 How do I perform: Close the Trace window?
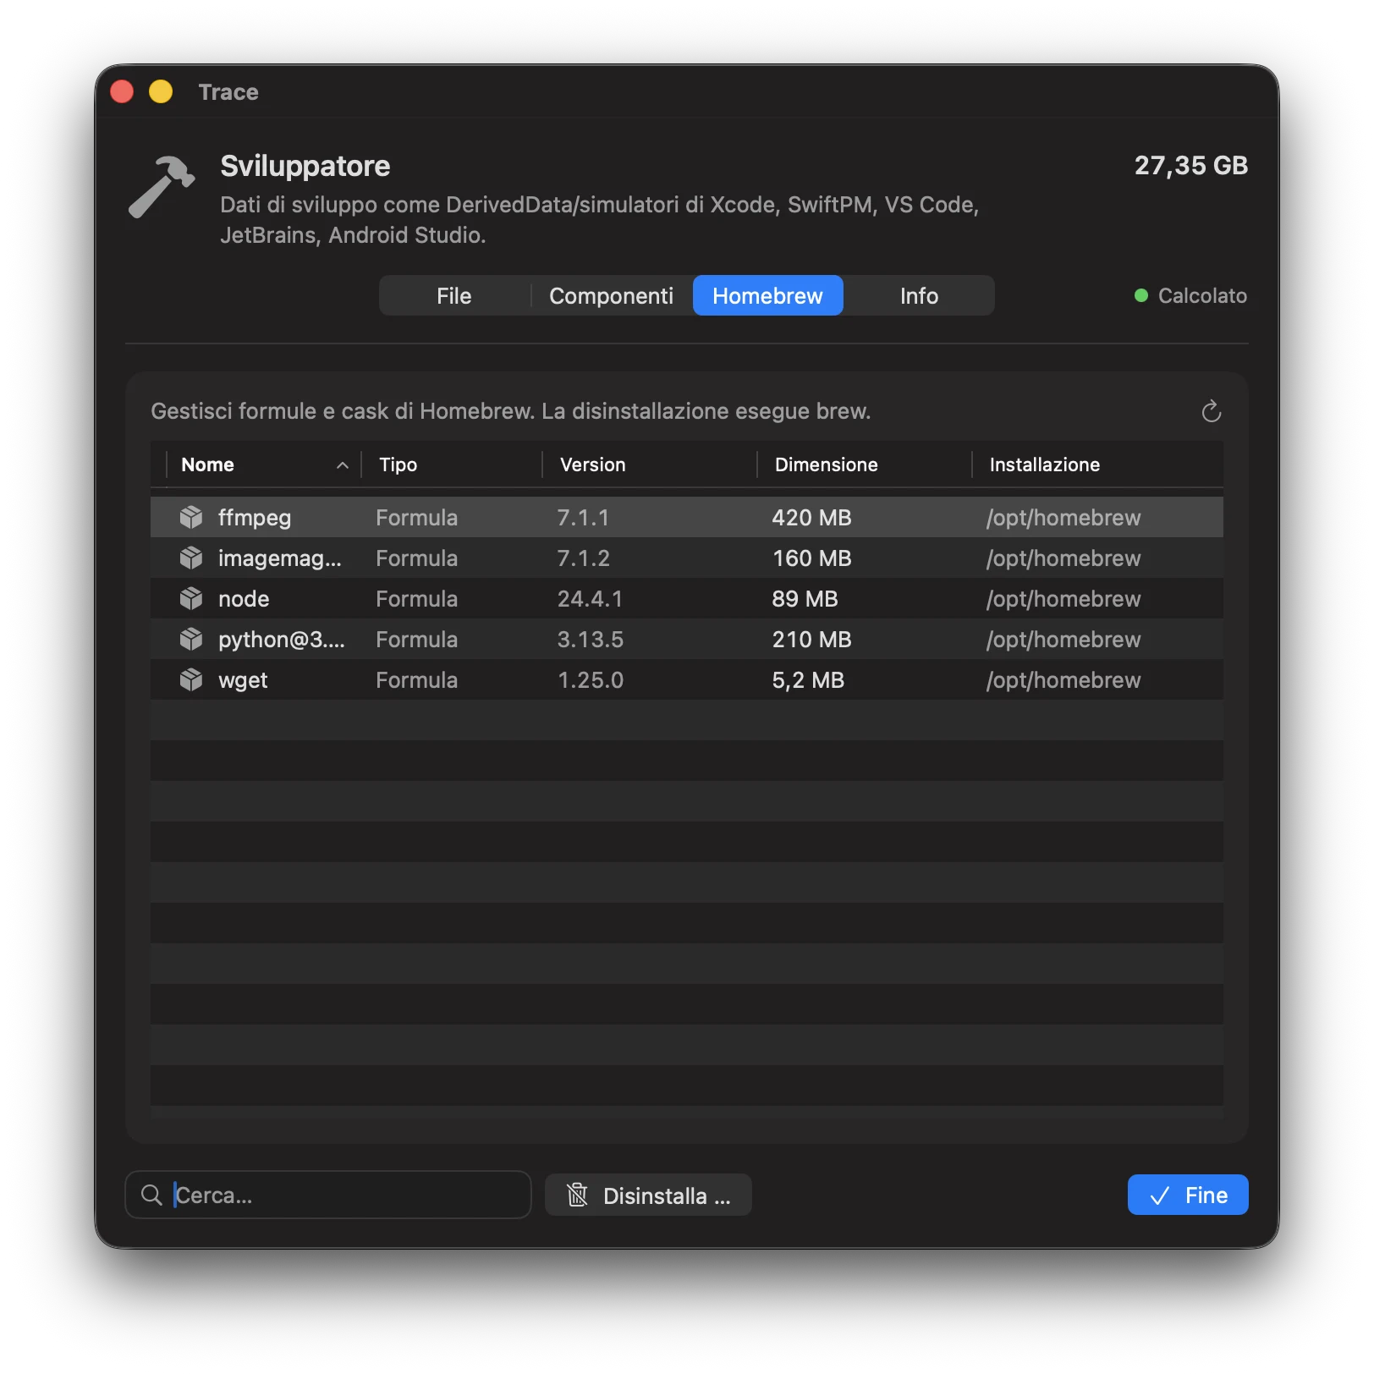pyautogui.click(x=122, y=91)
